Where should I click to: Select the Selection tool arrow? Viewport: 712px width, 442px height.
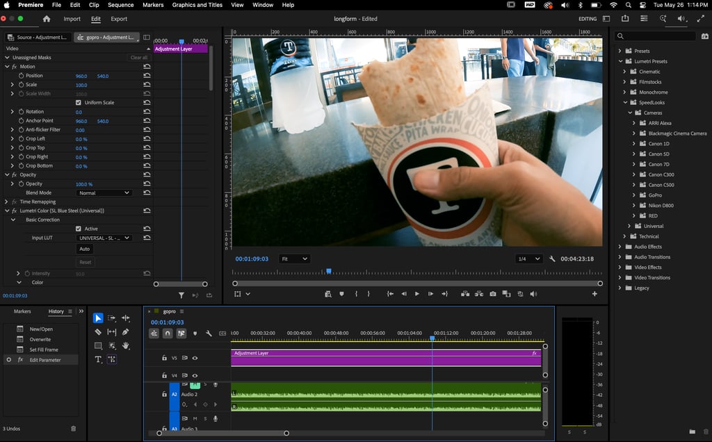click(97, 318)
